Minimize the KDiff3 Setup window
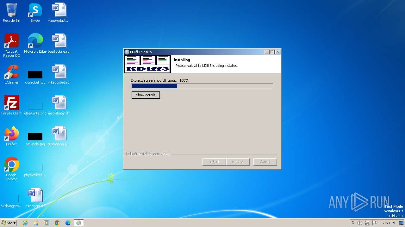Screen dimensions: 405x227 267,52
